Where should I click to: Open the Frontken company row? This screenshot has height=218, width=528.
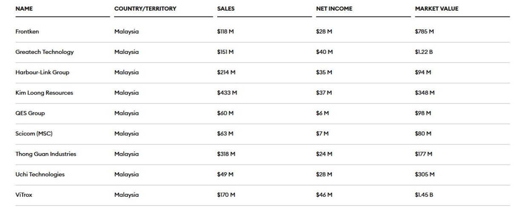coord(262,32)
